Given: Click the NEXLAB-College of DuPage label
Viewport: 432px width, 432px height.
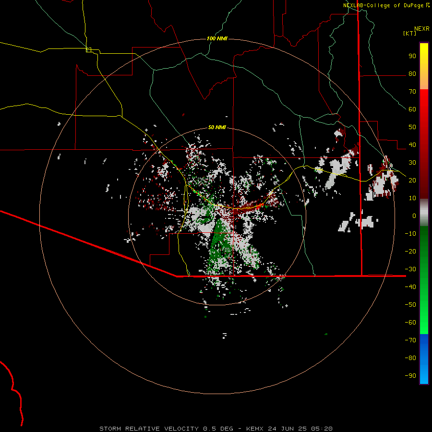Looking at the screenshot, I should tap(383, 5).
